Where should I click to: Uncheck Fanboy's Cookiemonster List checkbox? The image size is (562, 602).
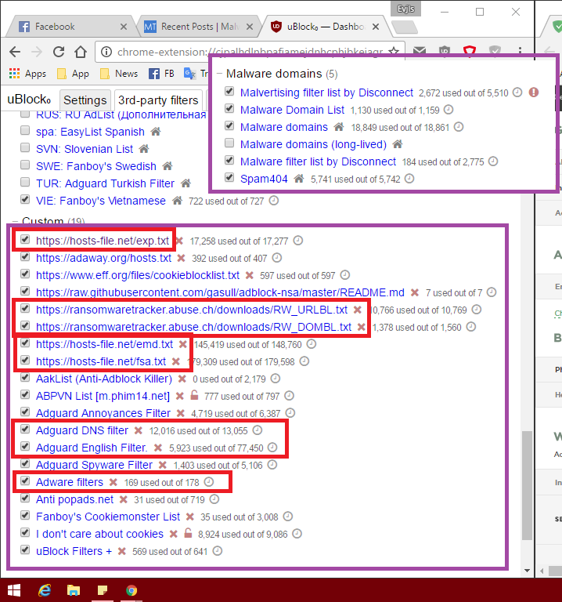25,515
